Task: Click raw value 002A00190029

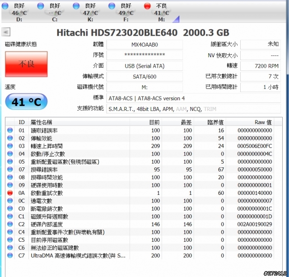Action: point(255,224)
